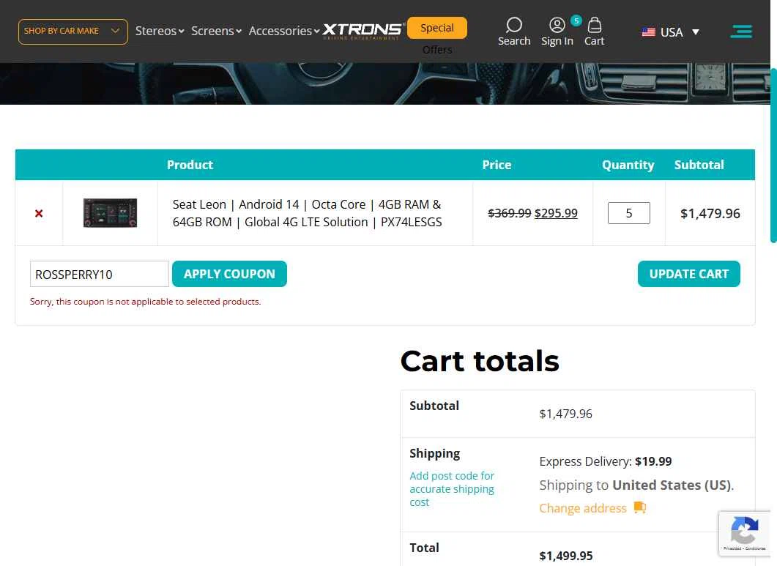Click the Apply Coupon button
Screen dimensions: 777x566
229,274
